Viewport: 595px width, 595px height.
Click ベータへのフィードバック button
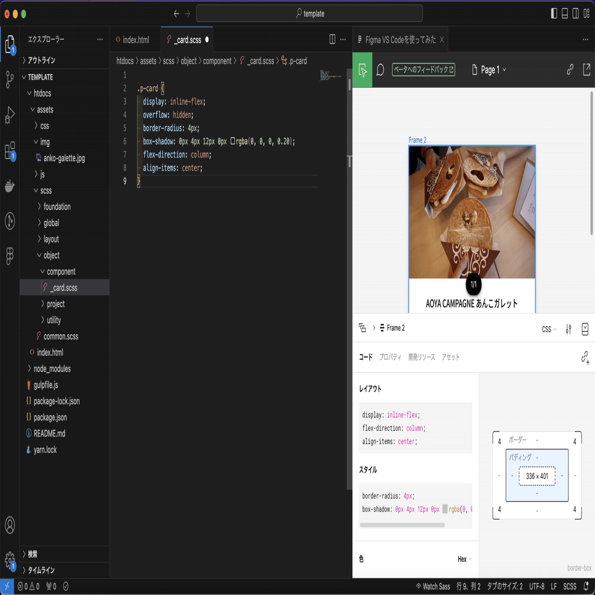pyautogui.click(x=424, y=70)
